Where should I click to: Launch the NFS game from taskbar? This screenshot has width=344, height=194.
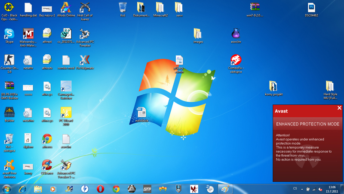(147, 189)
